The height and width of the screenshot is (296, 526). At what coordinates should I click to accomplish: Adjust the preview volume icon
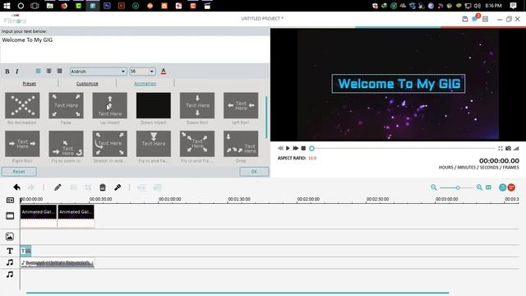(516, 148)
